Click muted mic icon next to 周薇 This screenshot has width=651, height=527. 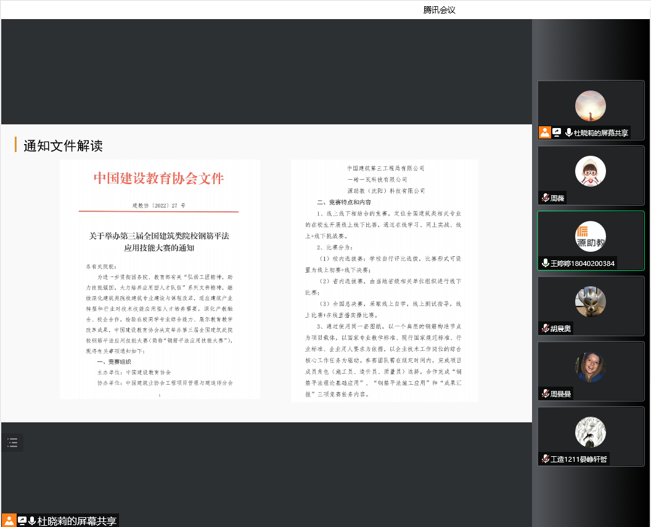545,198
